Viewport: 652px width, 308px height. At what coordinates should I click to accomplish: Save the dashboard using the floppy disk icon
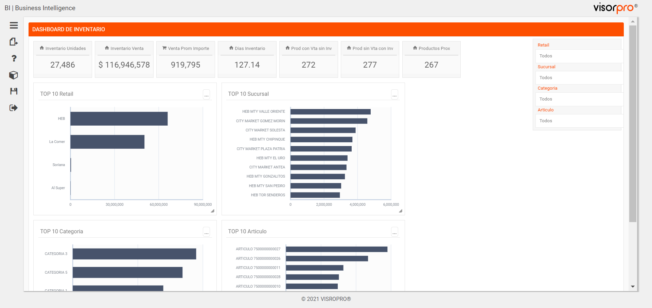pos(14,91)
